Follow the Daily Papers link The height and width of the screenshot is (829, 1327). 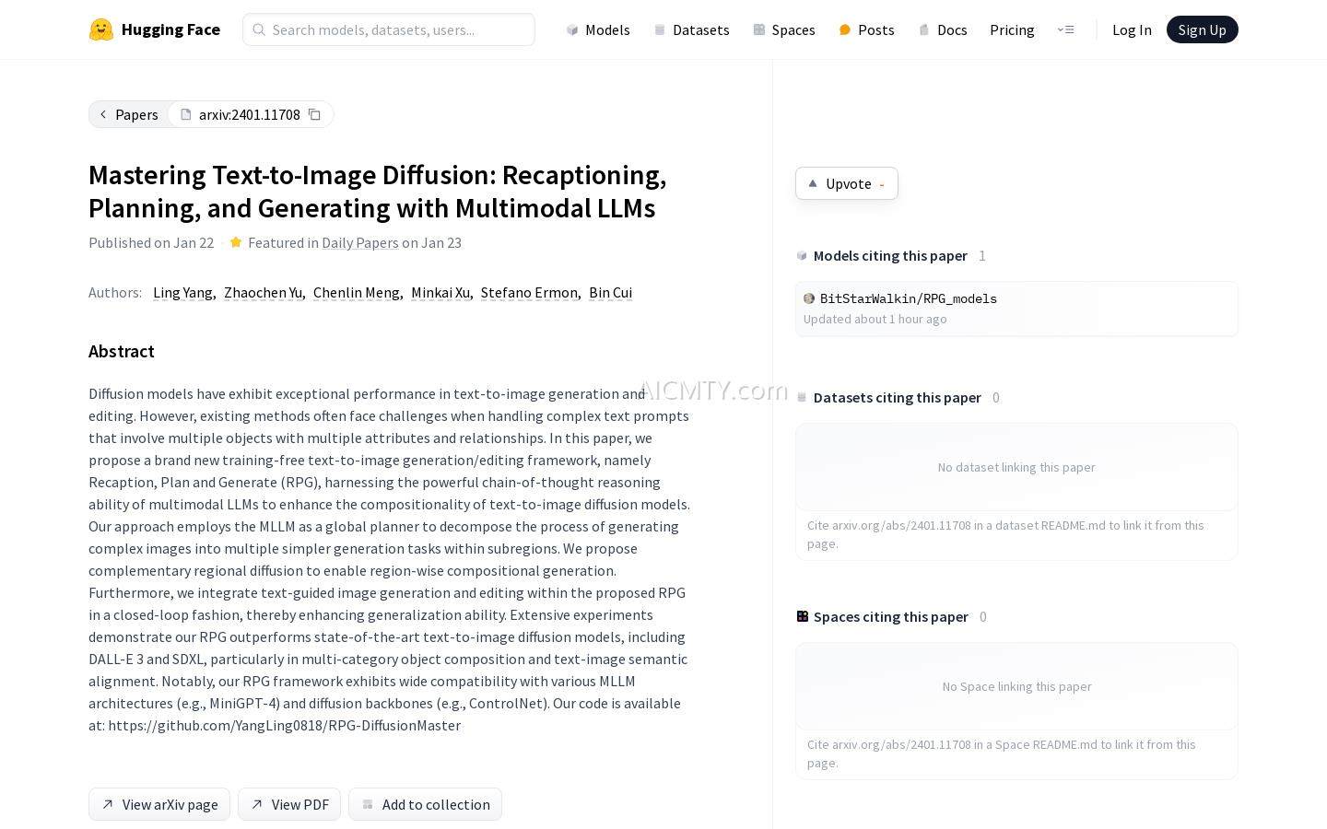tap(359, 242)
